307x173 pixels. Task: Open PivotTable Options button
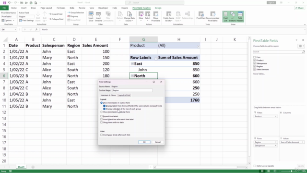[8, 20]
